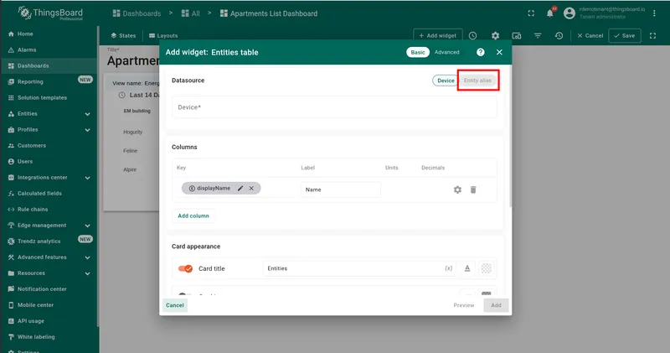Open the timewindow clock icon in the toolbar

click(x=472, y=35)
